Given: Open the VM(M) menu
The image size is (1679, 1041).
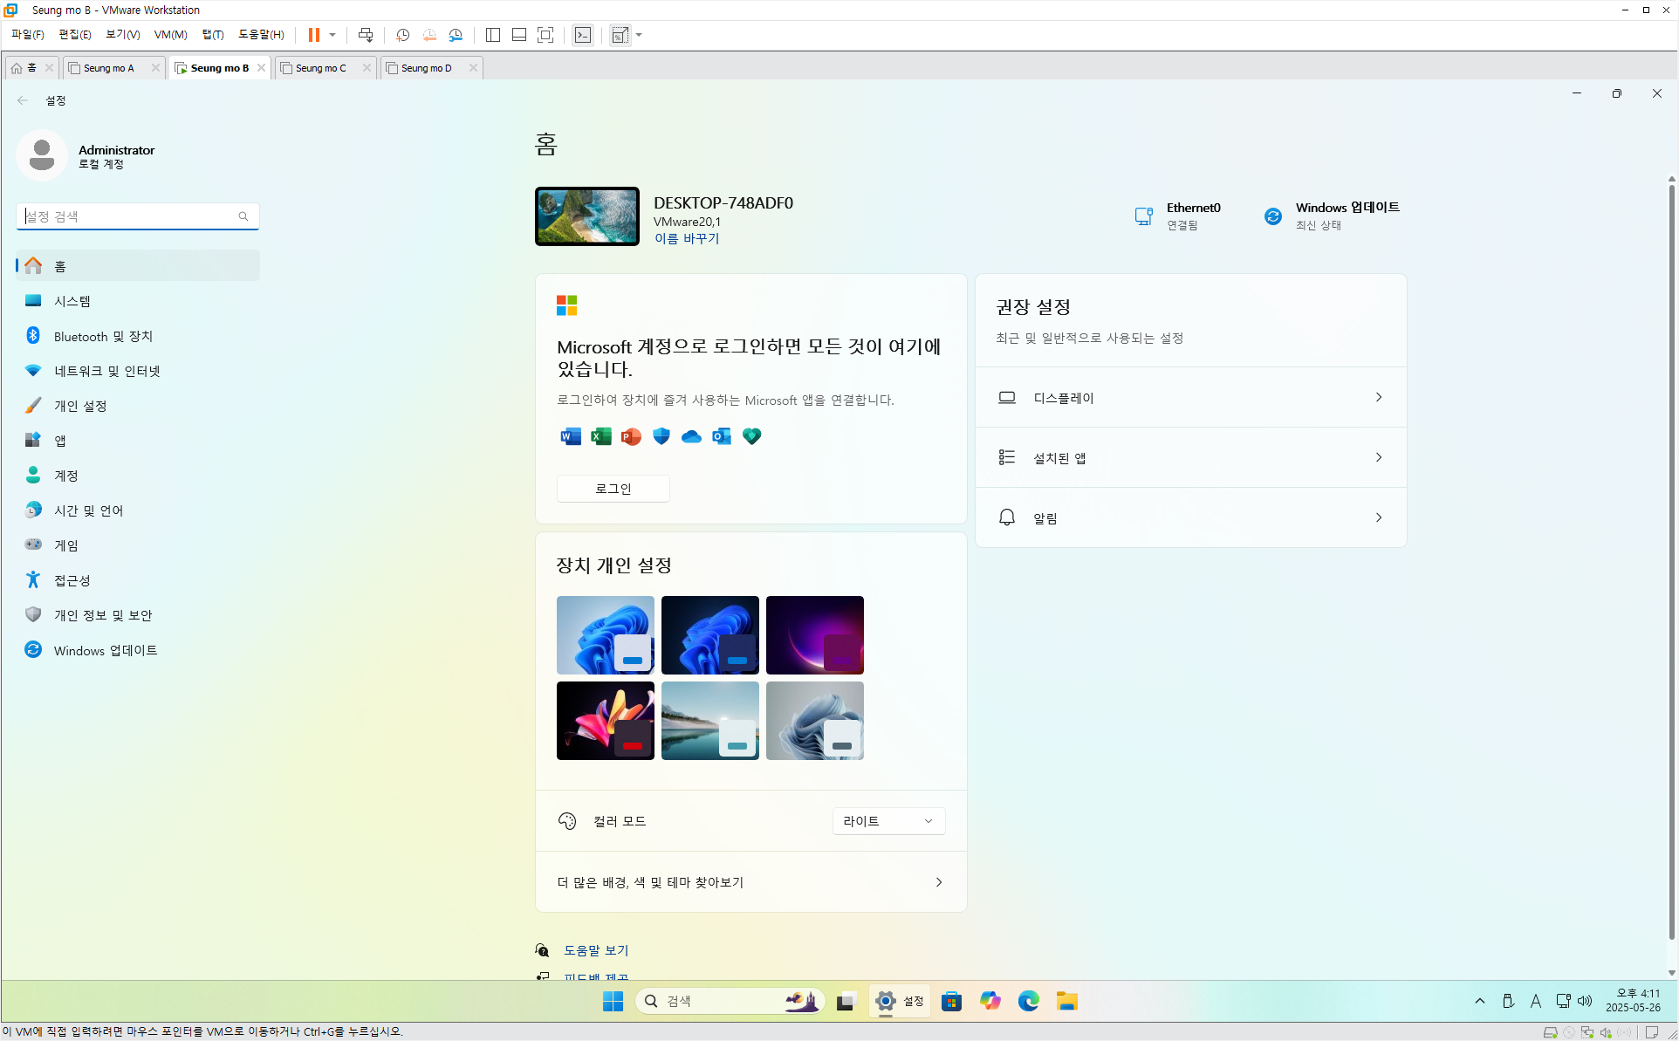Looking at the screenshot, I should pos(170,35).
